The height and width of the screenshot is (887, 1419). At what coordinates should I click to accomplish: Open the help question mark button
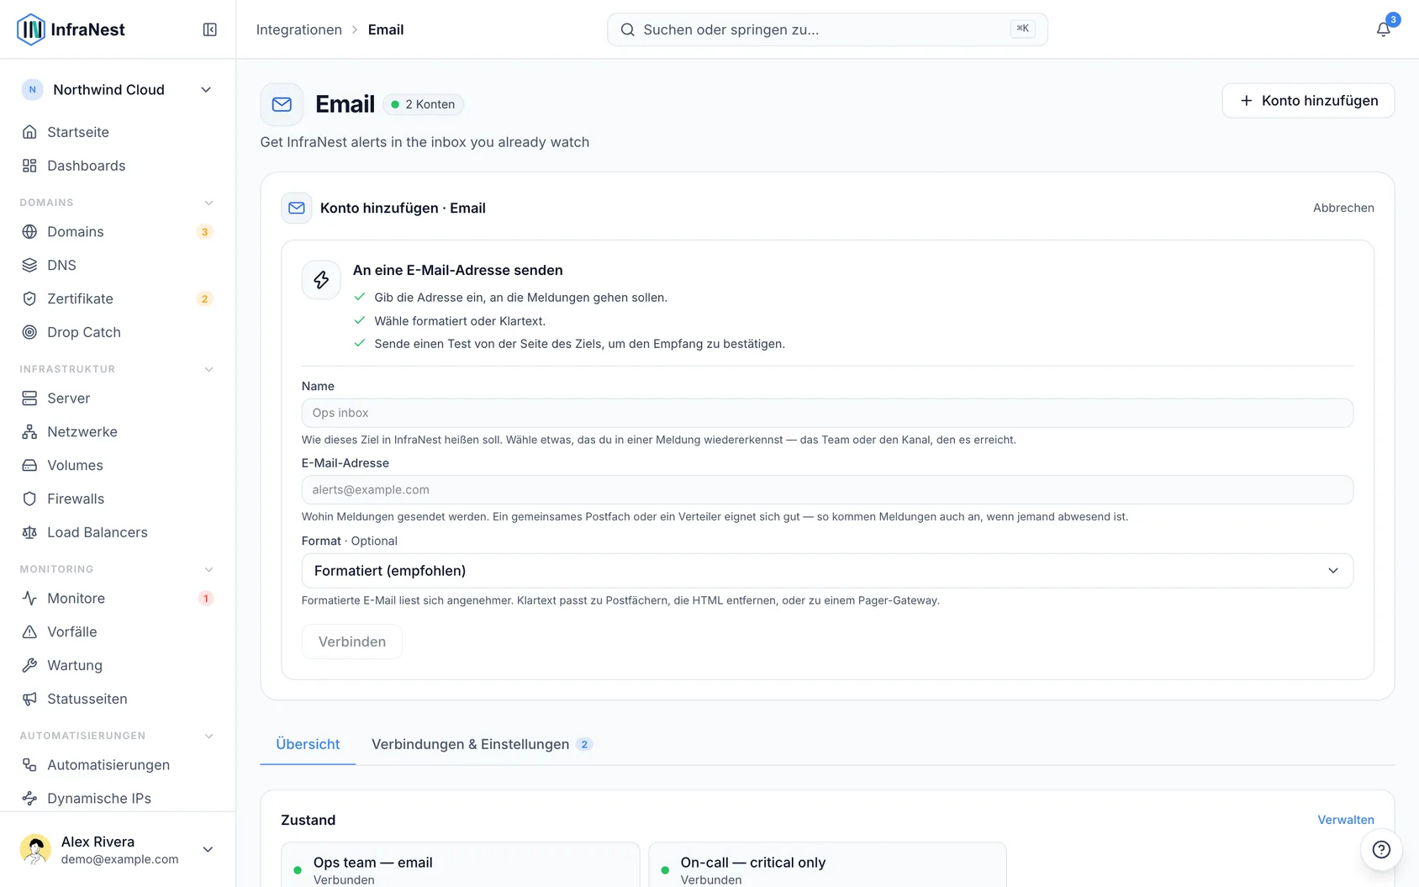click(1381, 849)
